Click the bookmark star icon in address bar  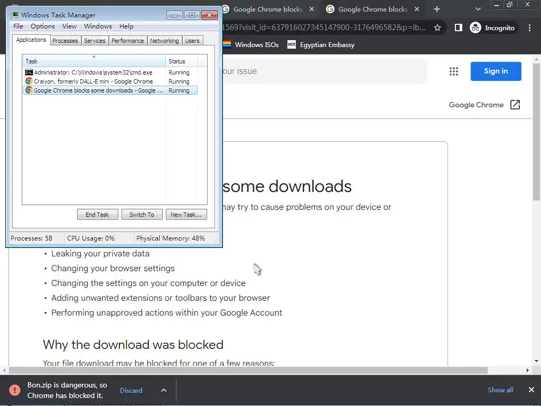(x=437, y=27)
